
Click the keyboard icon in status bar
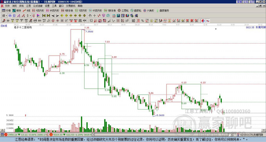click(x=2, y=135)
